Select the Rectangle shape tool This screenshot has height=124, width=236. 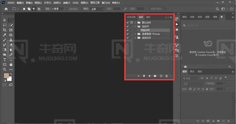pos(4,64)
